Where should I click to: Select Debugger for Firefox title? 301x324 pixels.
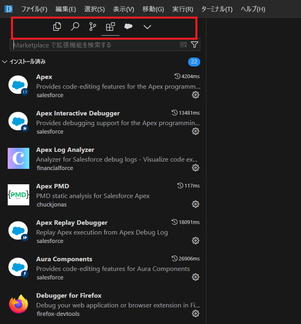point(69,296)
